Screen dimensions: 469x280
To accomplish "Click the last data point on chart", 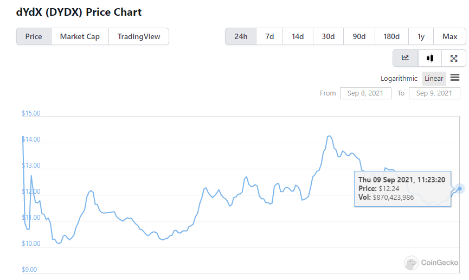I will click(x=460, y=188).
